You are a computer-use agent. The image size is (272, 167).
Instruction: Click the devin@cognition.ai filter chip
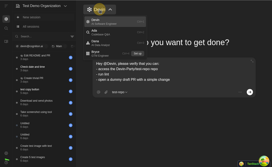click(x=32, y=46)
